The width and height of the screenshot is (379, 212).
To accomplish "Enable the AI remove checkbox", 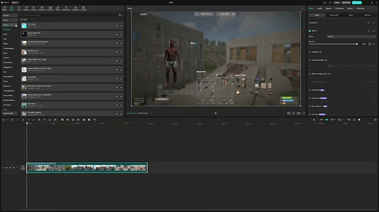I will pyautogui.click(x=310, y=98).
